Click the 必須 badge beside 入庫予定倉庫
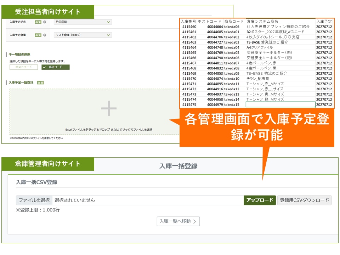The height and width of the screenshot is (255, 340). click(x=38, y=35)
